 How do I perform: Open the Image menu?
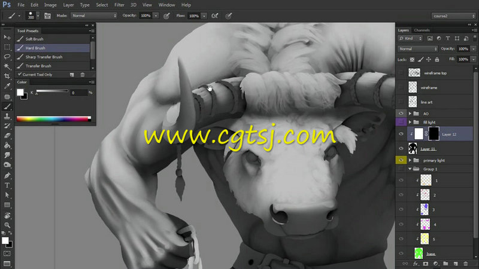tap(50, 5)
